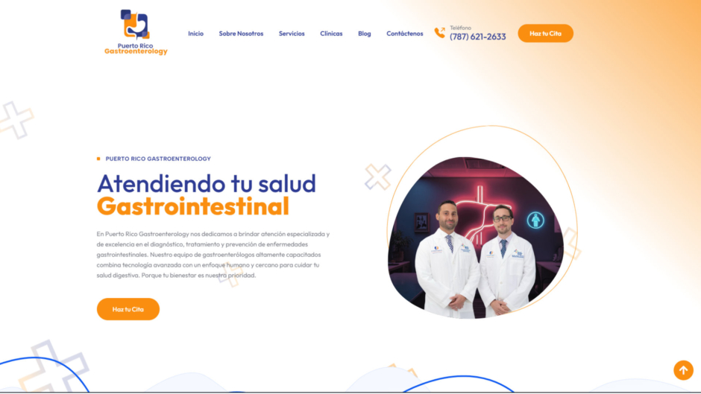This screenshot has height=394, width=701.
Task: Click the heading 'Atendiendo tu salud'
Action: 207,184
